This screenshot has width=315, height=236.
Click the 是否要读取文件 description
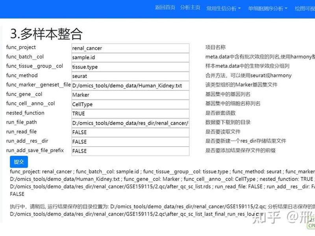(223, 132)
